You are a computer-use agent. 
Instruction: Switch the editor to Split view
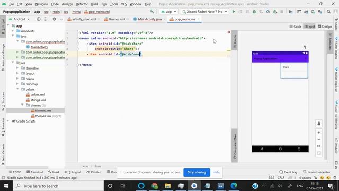tap(309, 27)
